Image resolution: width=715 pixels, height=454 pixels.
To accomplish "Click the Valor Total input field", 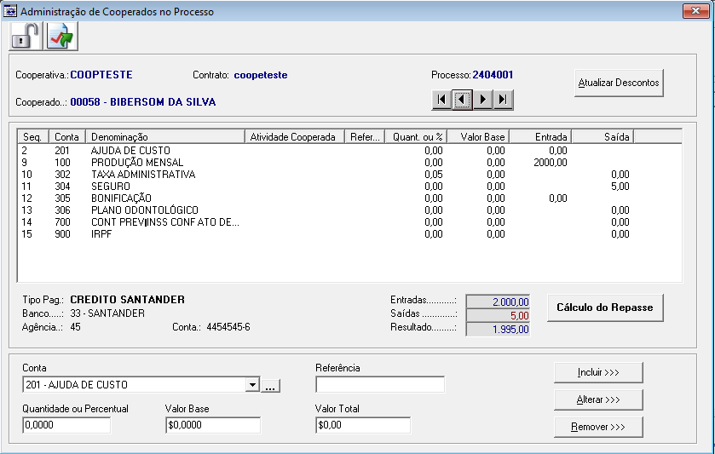I will point(363,425).
